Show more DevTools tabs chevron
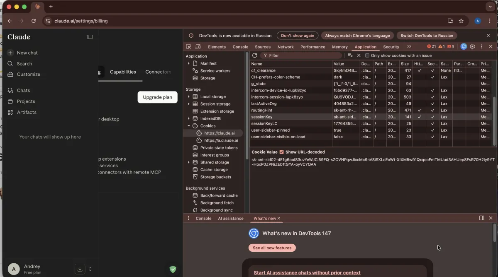The width and height of the screenshot is (498, 277). (x=409, y=47)
